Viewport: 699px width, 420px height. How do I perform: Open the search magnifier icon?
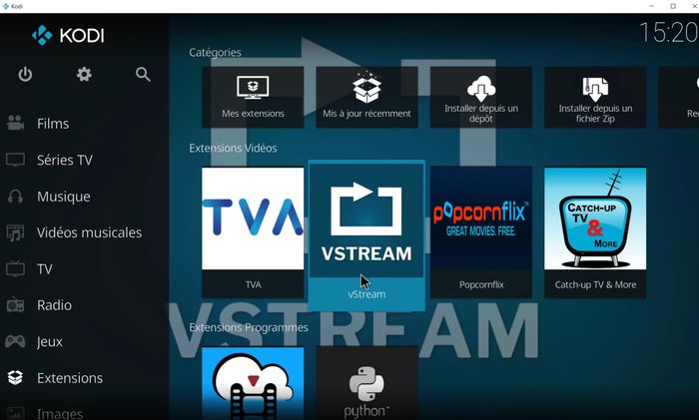click(143, 75)
